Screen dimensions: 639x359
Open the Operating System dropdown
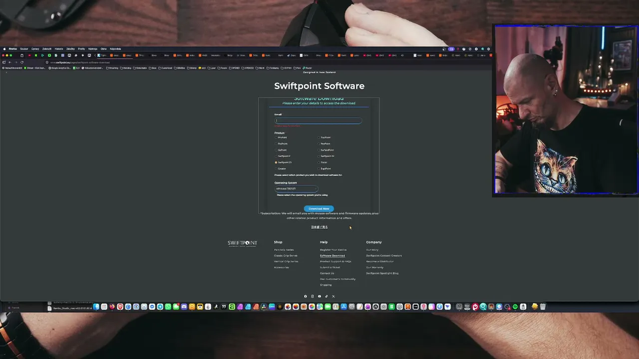(296, 188)
